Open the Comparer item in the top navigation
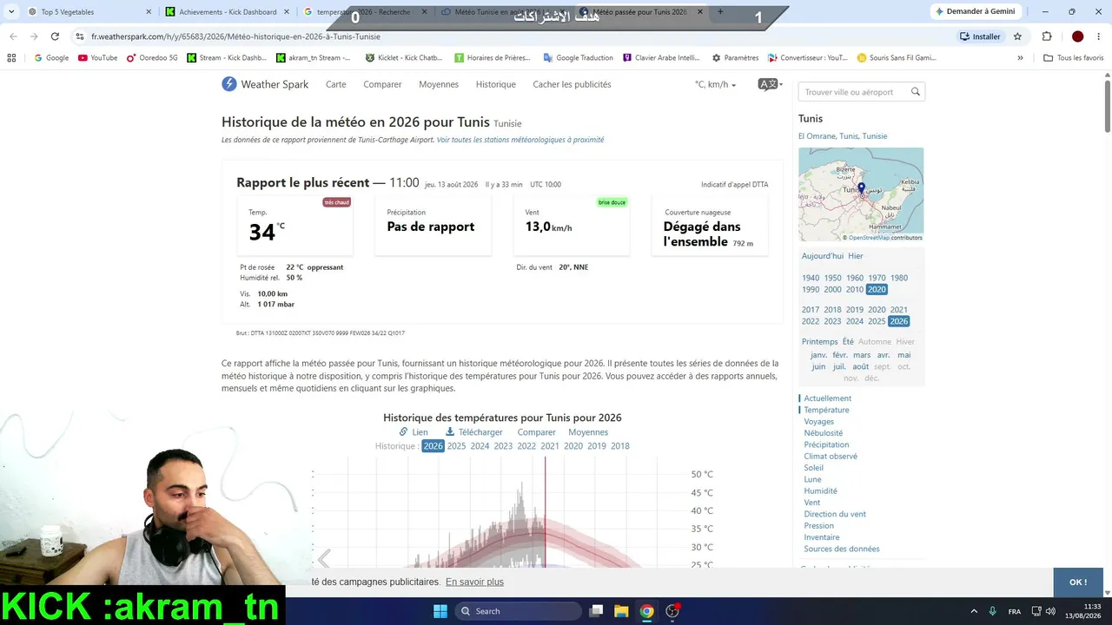 point(382,84)
